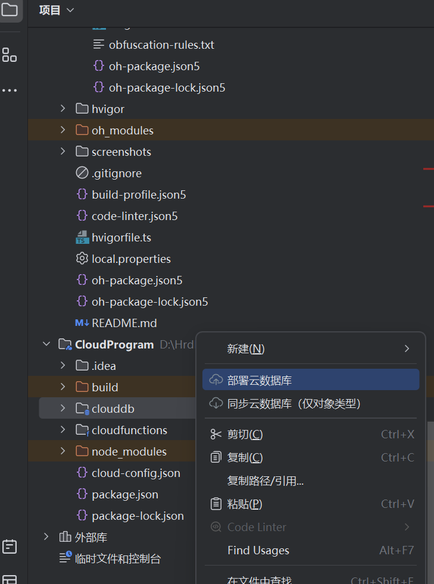Select obfuscation-rules.txt in the tree
The width and height of the screenshot is (434, 584).
point(161,45)
